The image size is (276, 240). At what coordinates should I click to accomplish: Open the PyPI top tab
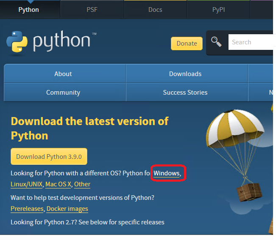point(218,10)
